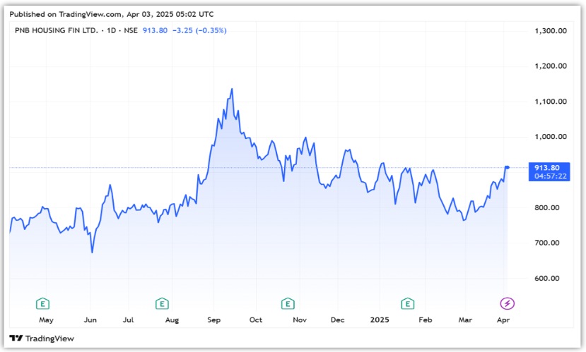Screen dimensions: 586x352
Task: Click the latest data point dot on the line
Action: point(507,167)
